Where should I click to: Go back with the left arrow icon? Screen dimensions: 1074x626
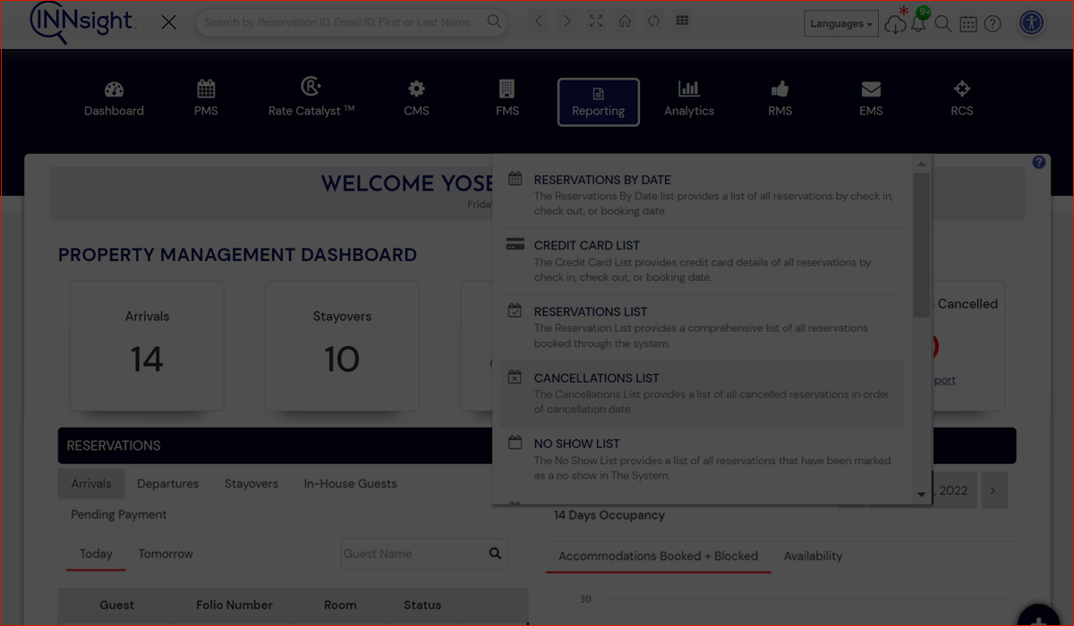[x=539, y=21]
